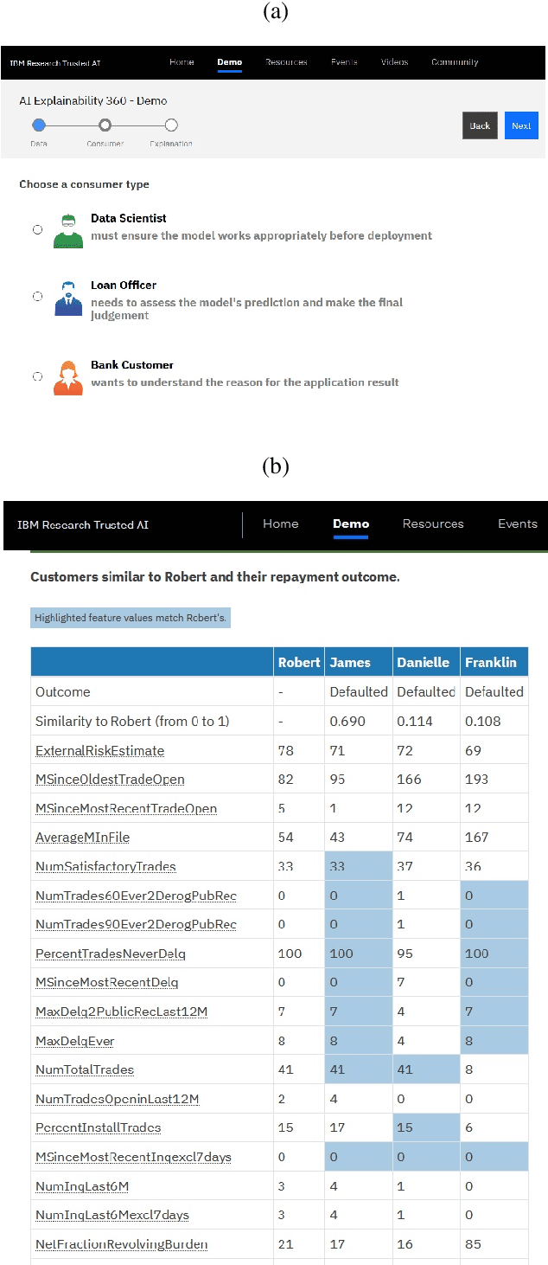Click the Consumer step circle
The height and width of the screenshot is (1265, 548).
click(105, 125)
